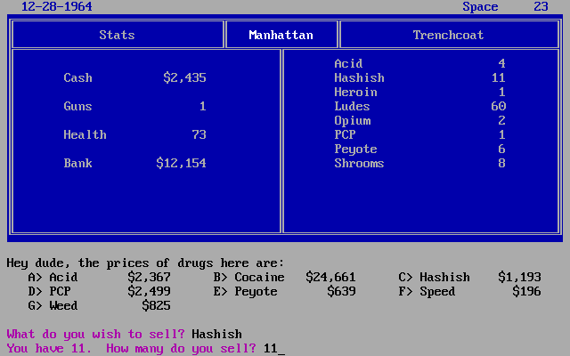Screen dimensions: 570x356
Task: Click the 'What do you wish to sell?' prompt
Action: [x=95, y=334]
